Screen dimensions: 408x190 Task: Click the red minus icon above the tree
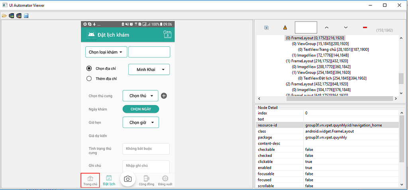pyautogui.click(x=365, y=28)
